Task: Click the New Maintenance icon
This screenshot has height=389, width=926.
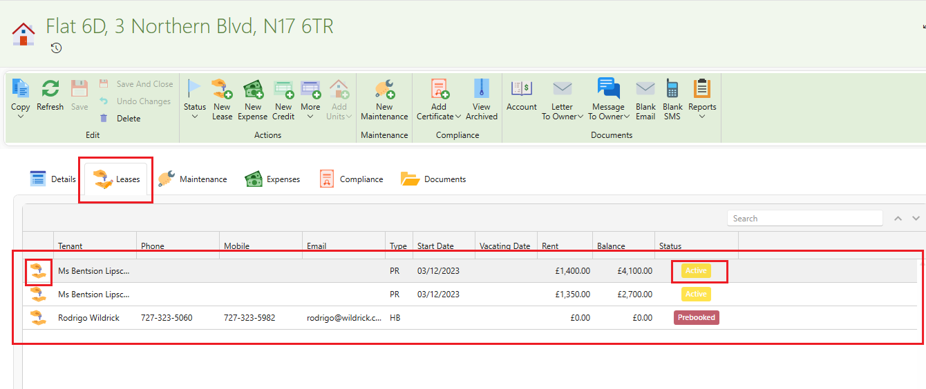Action: point(384,89)
